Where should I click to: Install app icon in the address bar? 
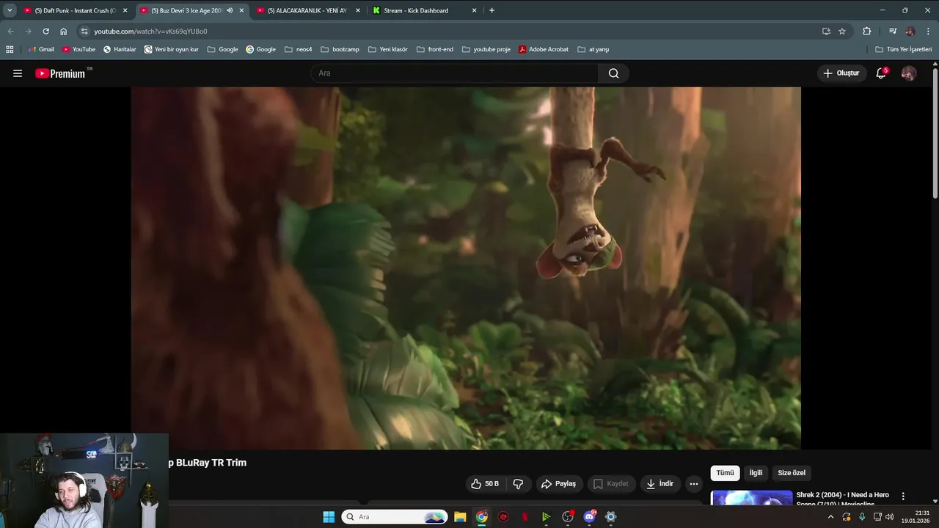[826, 32]
